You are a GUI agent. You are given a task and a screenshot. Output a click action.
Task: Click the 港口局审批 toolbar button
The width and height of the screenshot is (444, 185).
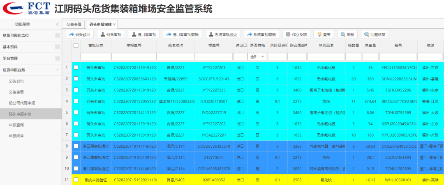143,34
